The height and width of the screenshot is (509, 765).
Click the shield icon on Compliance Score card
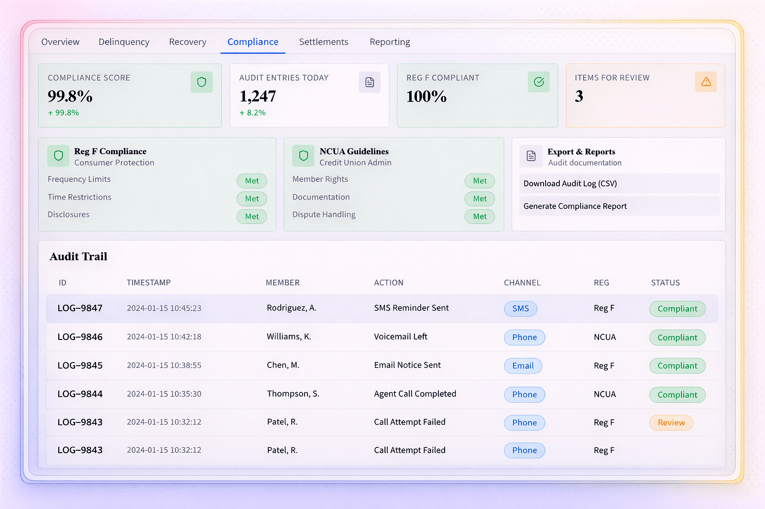[201, 82]
